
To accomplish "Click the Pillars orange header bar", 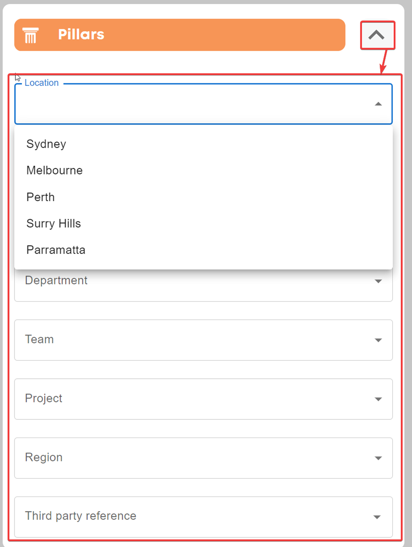I will [x=180, y=35].
